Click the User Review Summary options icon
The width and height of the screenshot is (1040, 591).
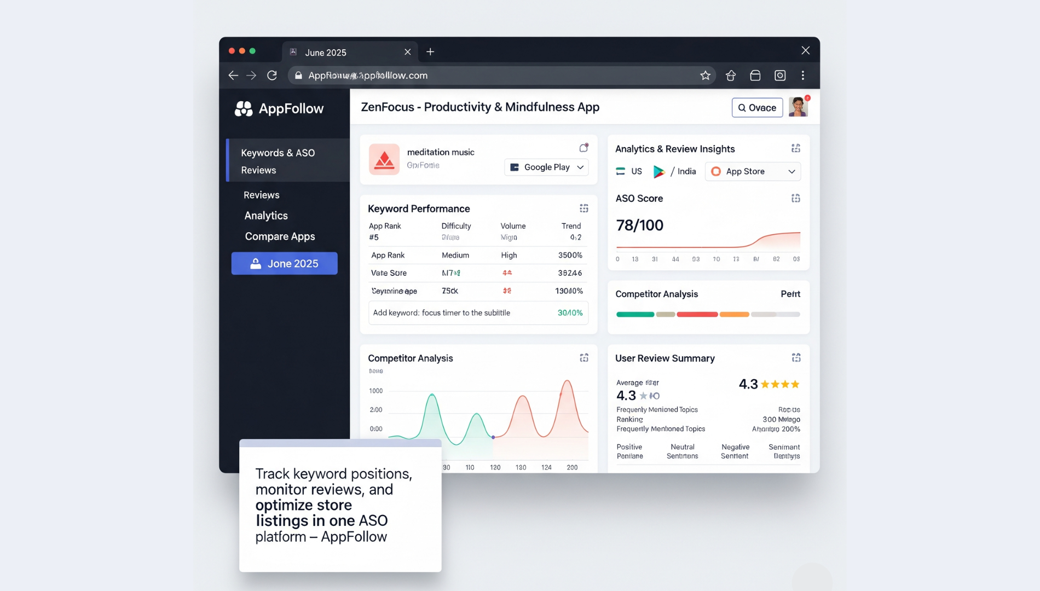click(x=796, y=358)
